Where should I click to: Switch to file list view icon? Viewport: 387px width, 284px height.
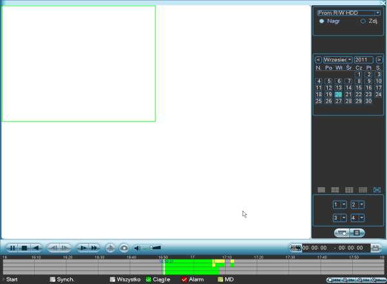pos(357,232)
